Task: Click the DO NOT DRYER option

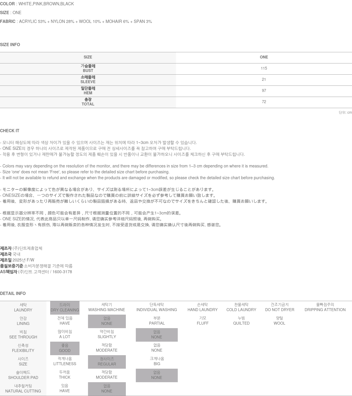Action: [280, 308]
